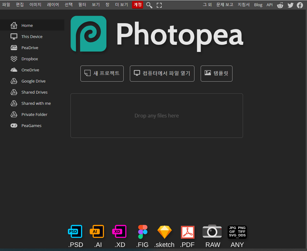Image resolution: width=307 pixels, height=251 pixels.
Task: Click the Shared with me icon
Action: coord(14,103)
